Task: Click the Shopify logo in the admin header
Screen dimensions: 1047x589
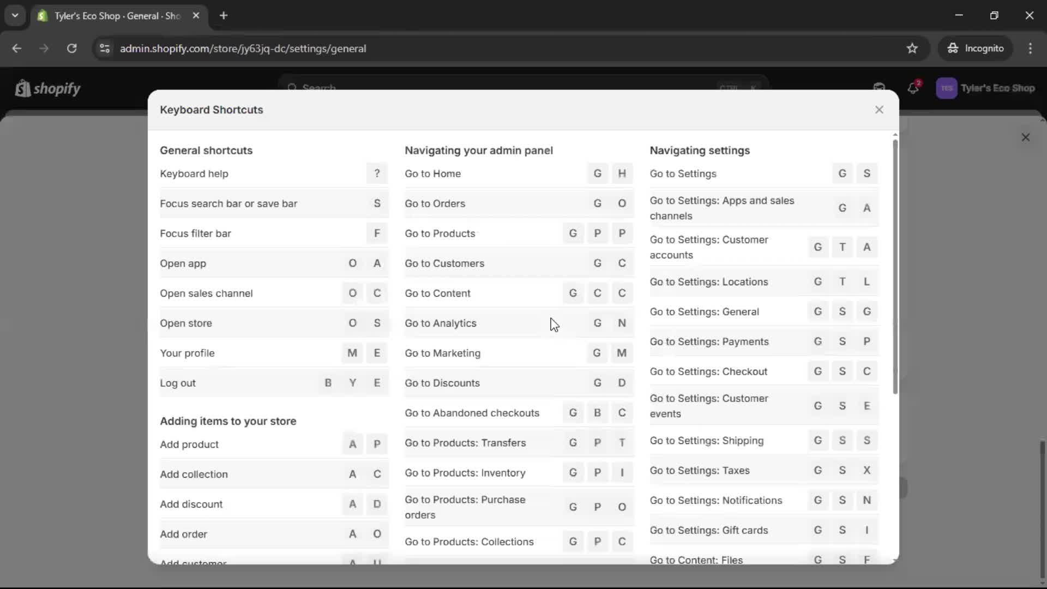Action: 48,88
